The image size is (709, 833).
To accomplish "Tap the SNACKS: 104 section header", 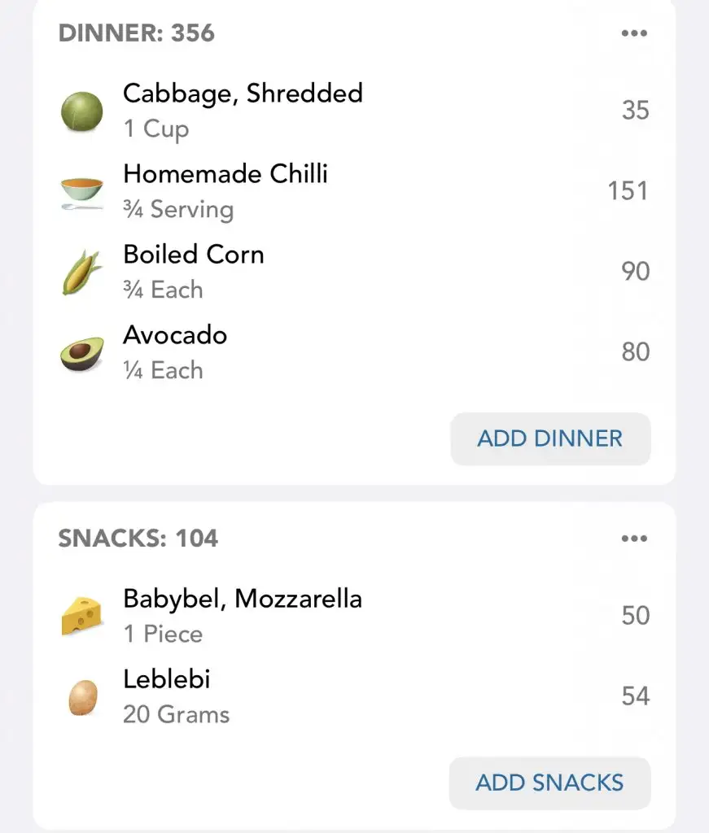I will coord(138,539).
